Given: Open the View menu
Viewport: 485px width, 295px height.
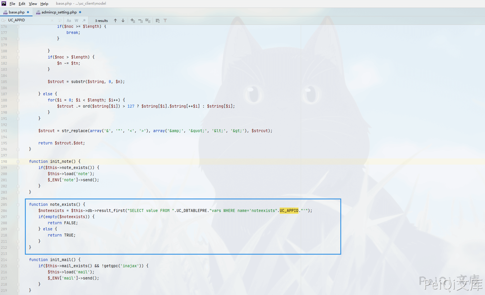Looking at the screenshot, I should point(33,4).
